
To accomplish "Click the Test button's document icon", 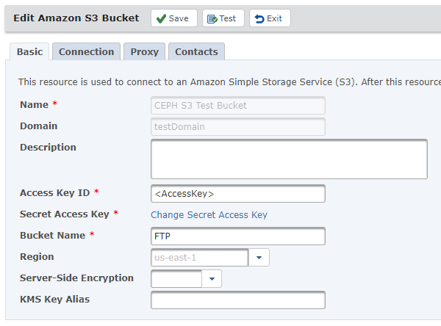I will tap(212, 19).
